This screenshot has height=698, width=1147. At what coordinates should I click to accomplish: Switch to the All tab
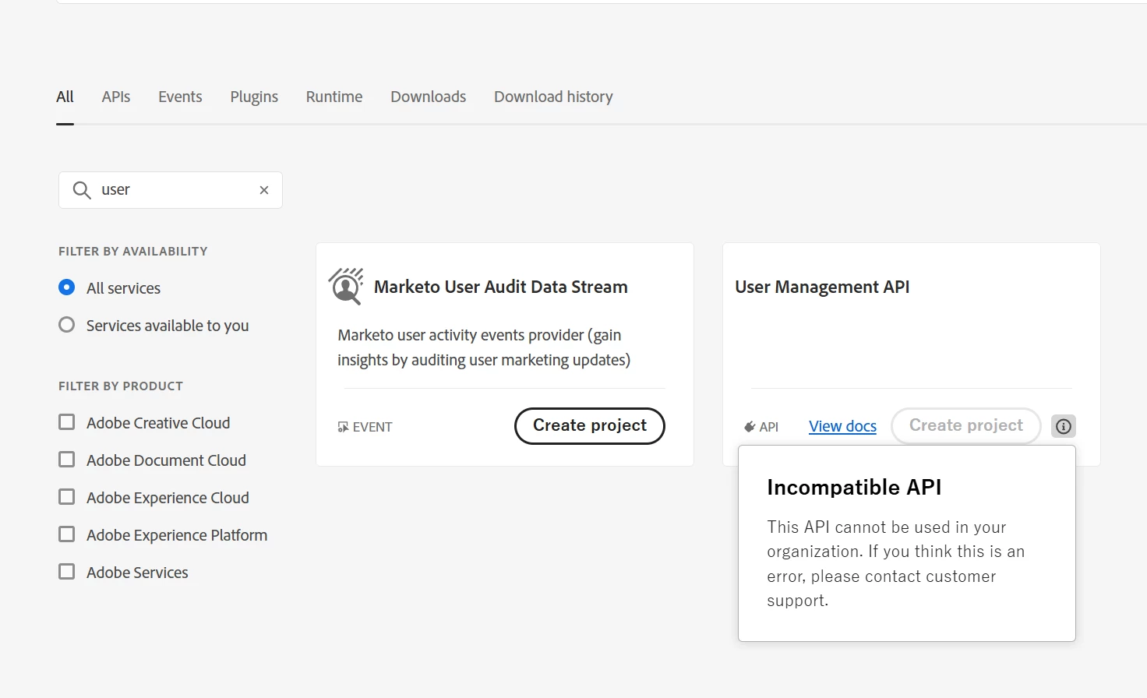point(65,97)
